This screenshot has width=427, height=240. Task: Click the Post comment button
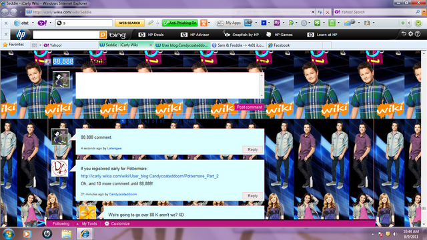point(249,107)
